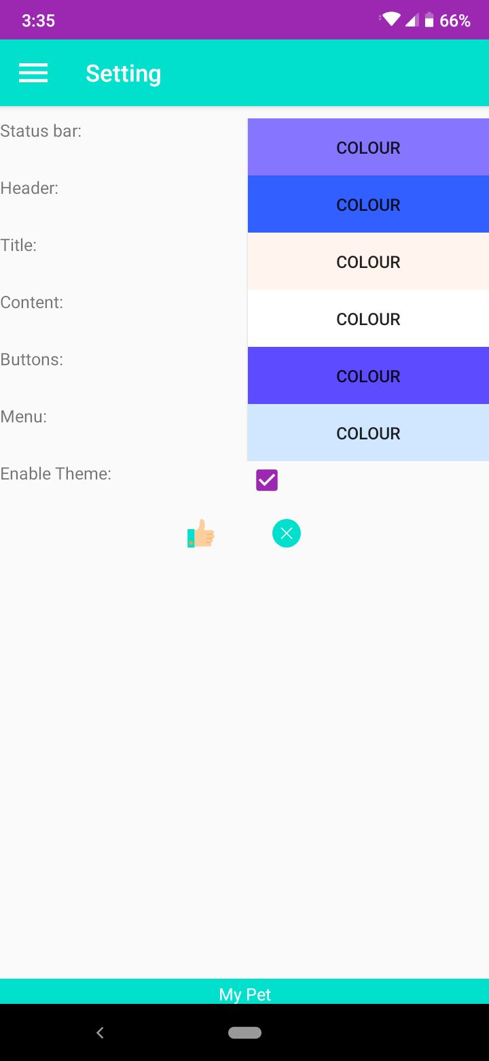
Task: Tap the round cancel X icon
Action: (287, 533)
